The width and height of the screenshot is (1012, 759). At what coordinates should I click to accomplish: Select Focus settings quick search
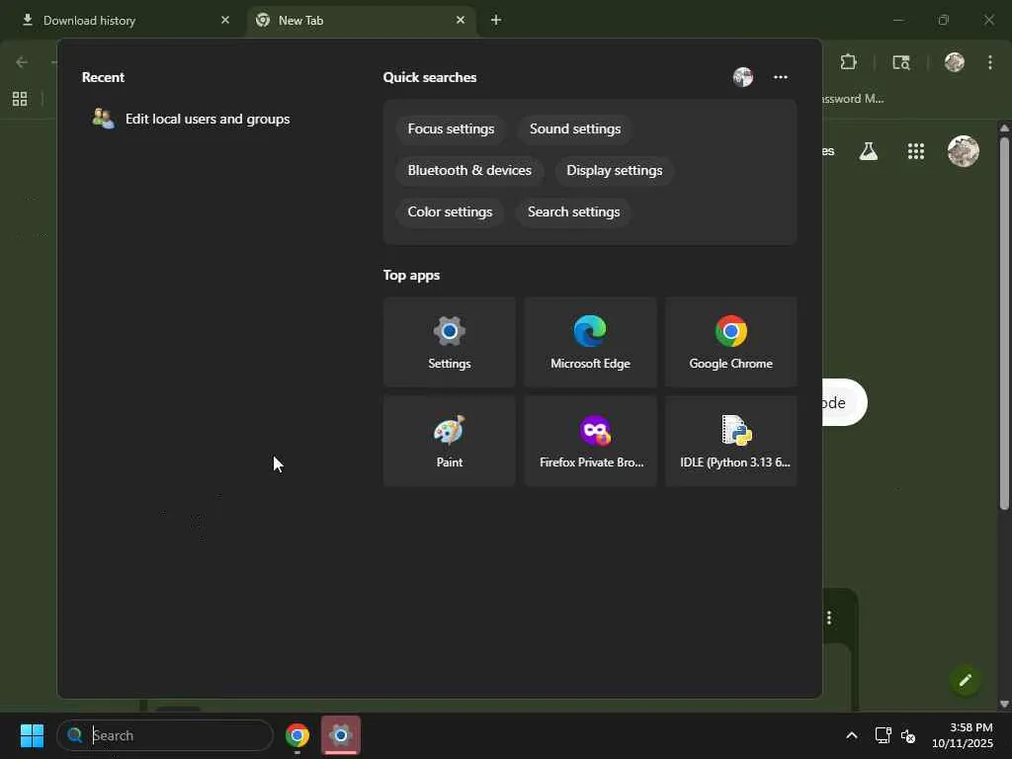451,129
